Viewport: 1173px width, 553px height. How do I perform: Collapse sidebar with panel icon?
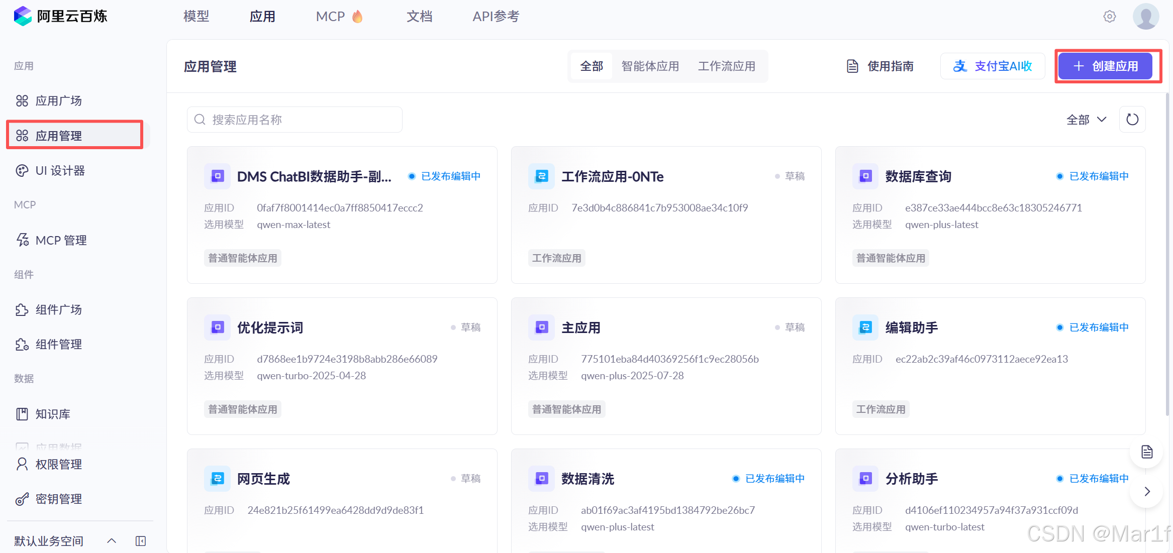click(141, 541)
